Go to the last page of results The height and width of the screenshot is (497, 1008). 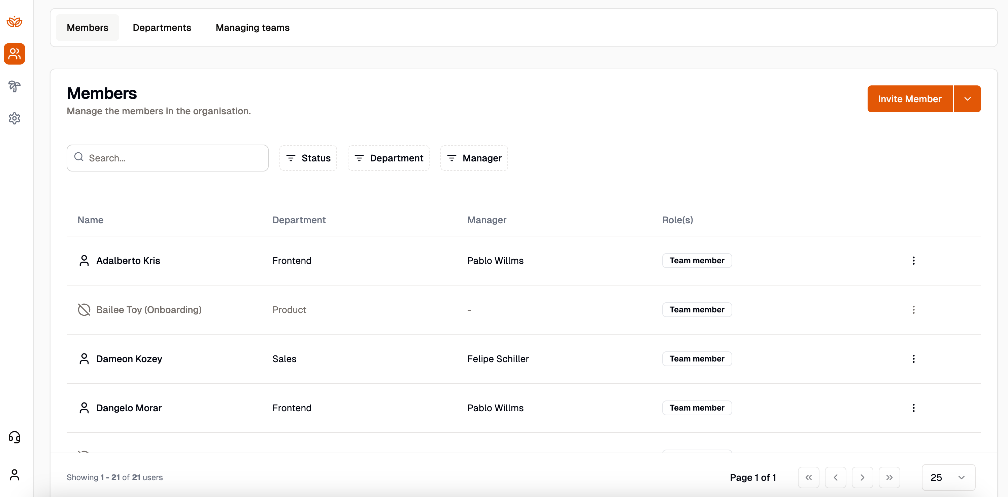click(x=889, y=477)
